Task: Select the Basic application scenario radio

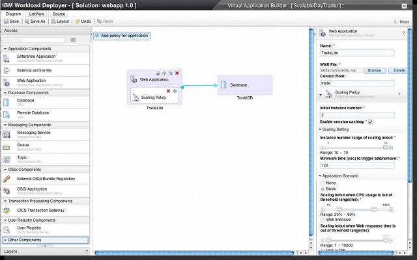Action: click(323, 189)
